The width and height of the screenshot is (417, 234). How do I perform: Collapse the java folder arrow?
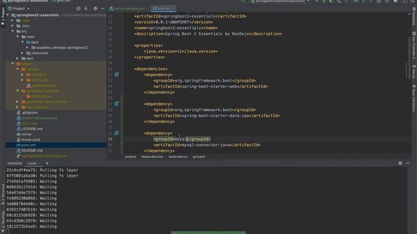coord(23,42)
